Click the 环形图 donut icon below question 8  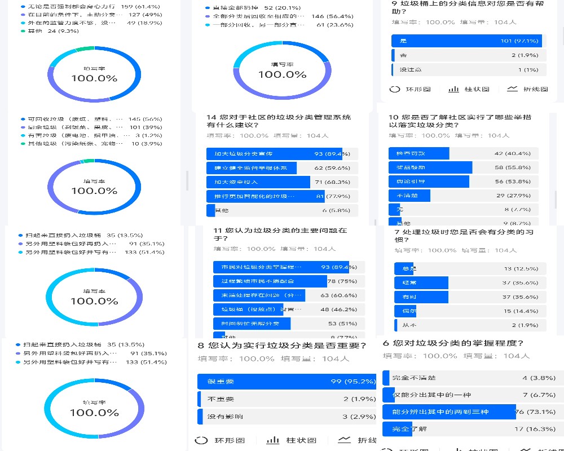click(201, 440)
